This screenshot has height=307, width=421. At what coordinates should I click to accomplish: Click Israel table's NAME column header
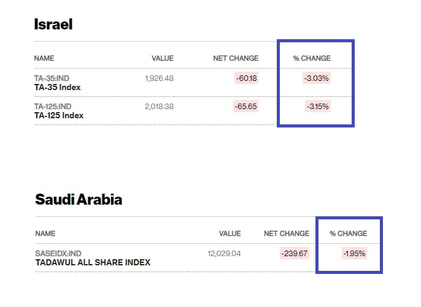pyautogui.click(x=44, y=59)
